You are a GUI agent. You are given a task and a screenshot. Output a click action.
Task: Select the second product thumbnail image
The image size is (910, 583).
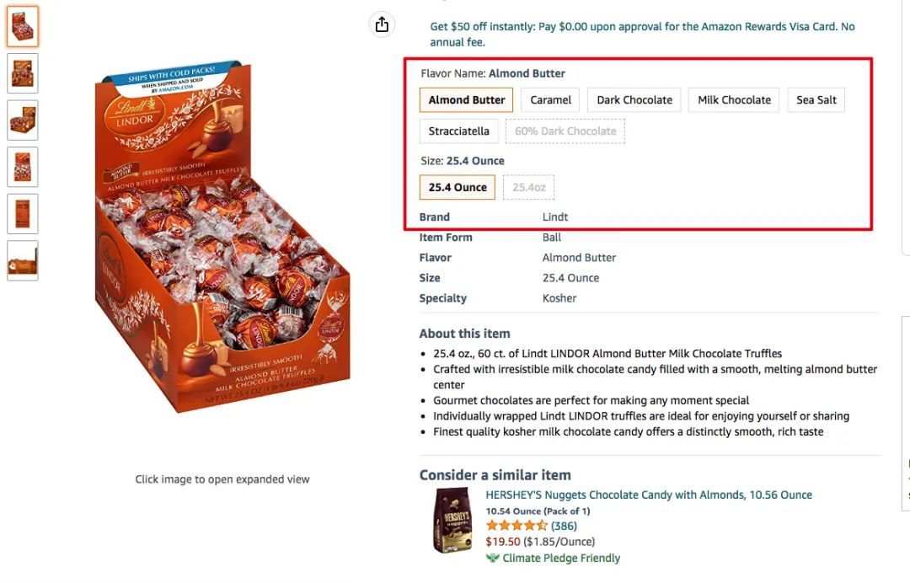23,73
